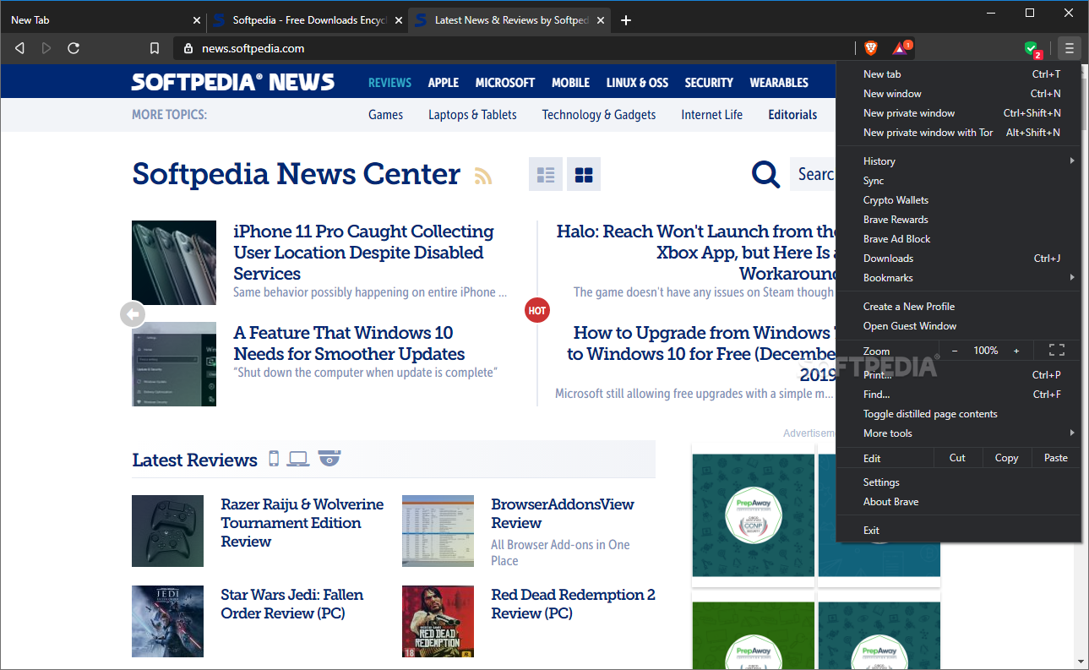Click the browser Back arrow button
The width and height of the screenshot is (1089, 670).
(20, 48)
